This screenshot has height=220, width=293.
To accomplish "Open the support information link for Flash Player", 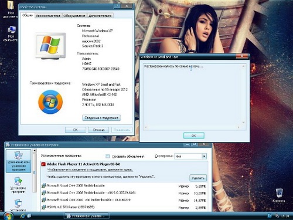I will point(90,170).
